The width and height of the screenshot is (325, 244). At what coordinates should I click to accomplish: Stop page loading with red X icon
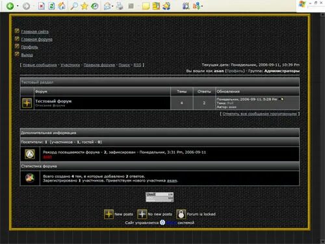(41, 6)
